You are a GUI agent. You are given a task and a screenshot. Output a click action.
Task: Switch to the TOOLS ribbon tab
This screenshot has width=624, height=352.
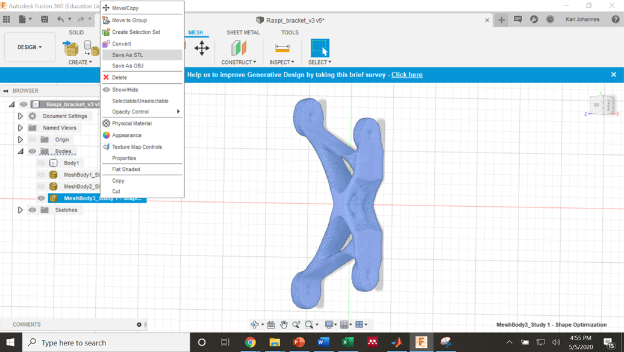point(290,33)
